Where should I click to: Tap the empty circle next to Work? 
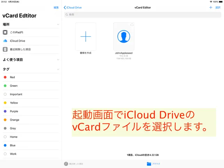(5, 154)
